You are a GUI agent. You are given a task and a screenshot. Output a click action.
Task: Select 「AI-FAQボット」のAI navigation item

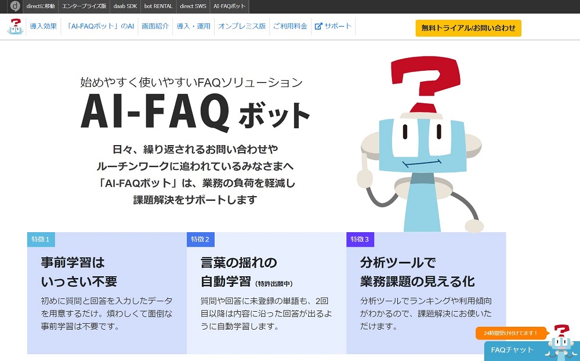[99, 27]
